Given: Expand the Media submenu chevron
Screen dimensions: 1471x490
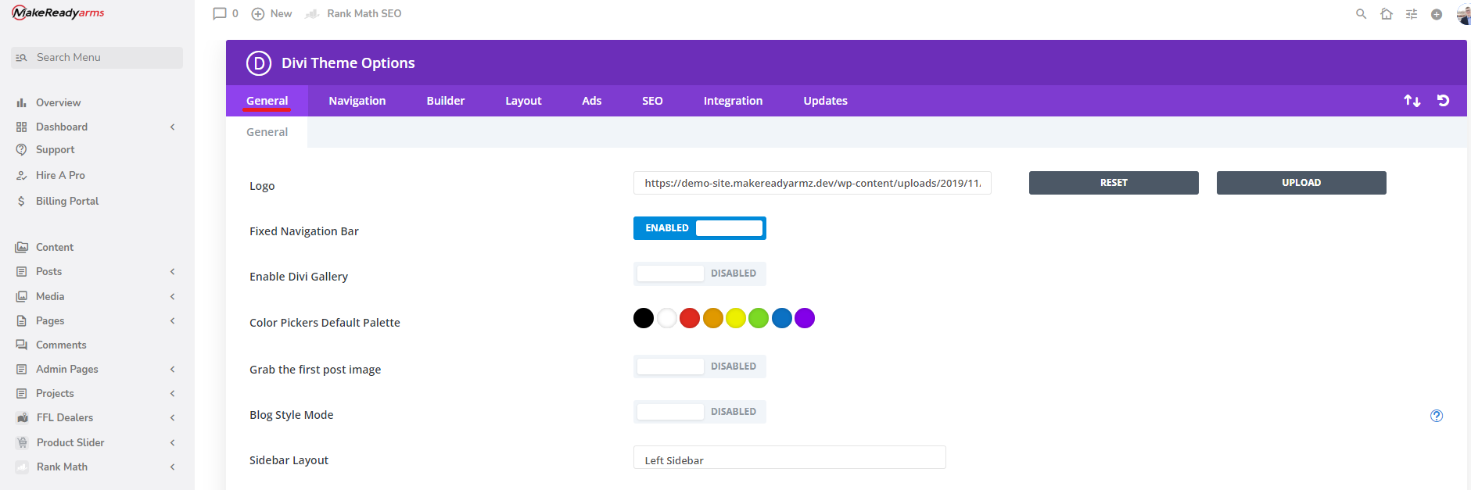Looking at the screenshot, I should 173,296.
